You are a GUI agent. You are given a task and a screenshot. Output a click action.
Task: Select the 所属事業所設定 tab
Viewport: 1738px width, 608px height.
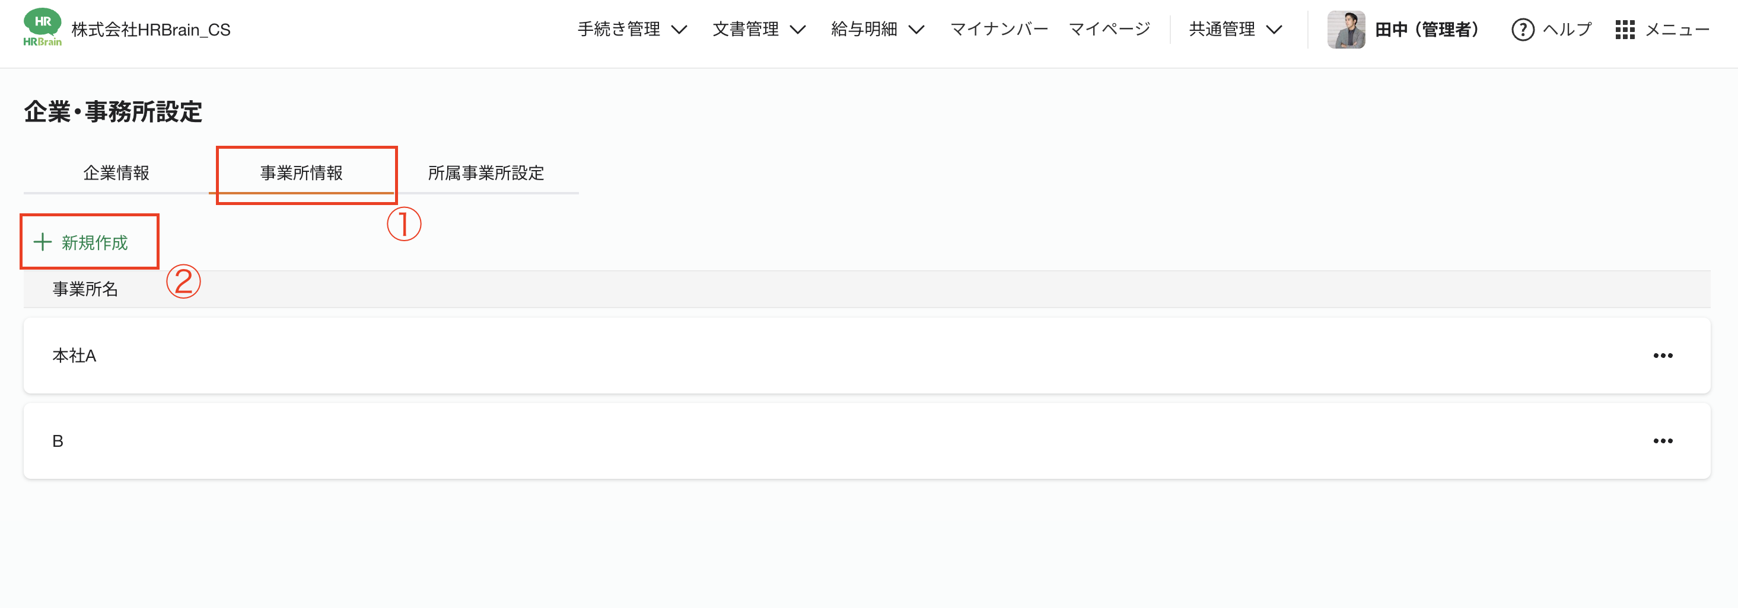pyautogui.click(x=486, y=172)
